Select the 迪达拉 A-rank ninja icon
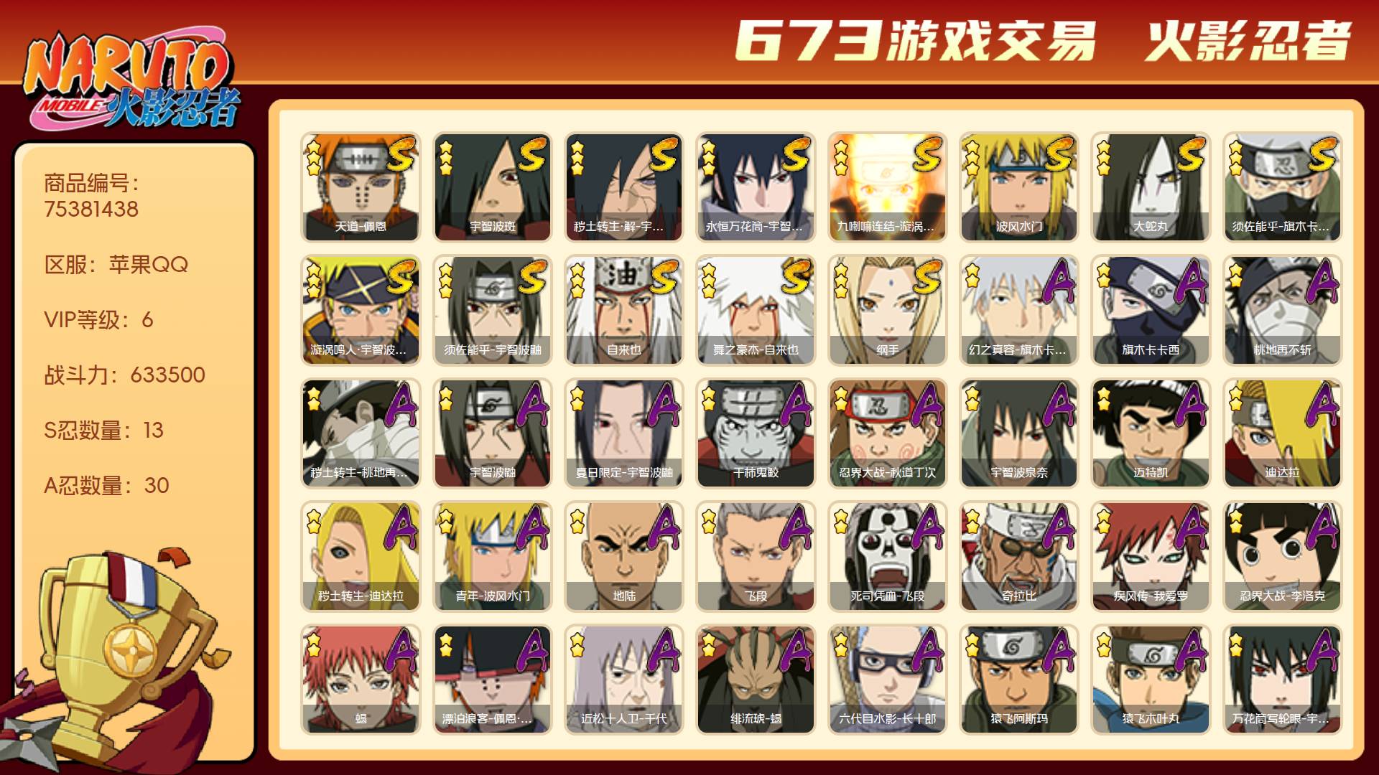Image resolution: width=1379 pixels, height=775 pixels. [x=1283, y=433]
